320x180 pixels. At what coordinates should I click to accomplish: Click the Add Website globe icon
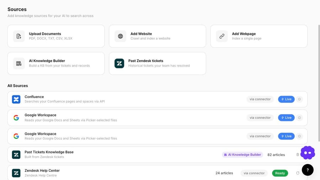pyautogui.click(x=121, y=36)
